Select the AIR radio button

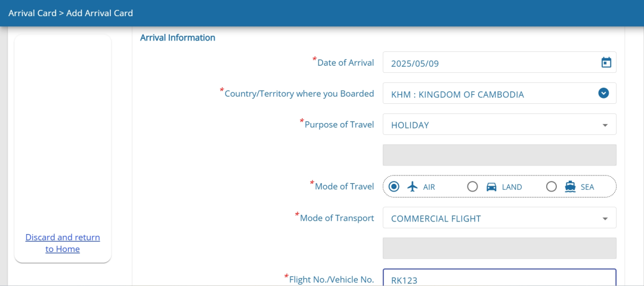(x=394, y=187)
